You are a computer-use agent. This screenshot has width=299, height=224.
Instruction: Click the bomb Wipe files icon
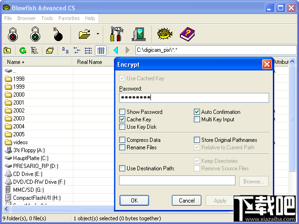tap(57, 34)
